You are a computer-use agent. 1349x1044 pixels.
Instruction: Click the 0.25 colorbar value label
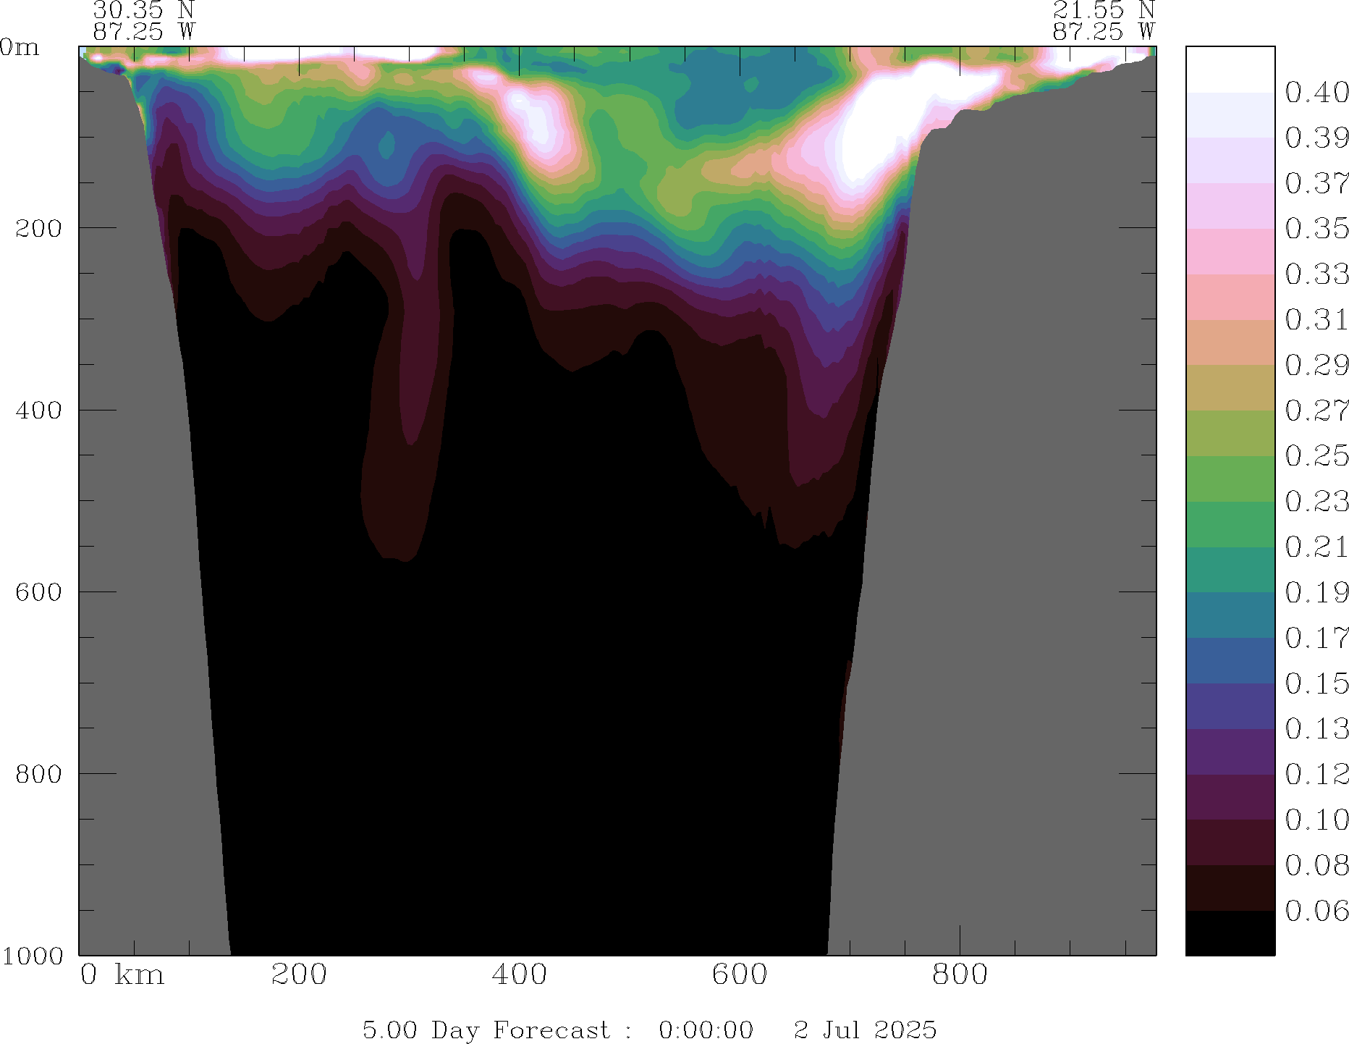1316,456
